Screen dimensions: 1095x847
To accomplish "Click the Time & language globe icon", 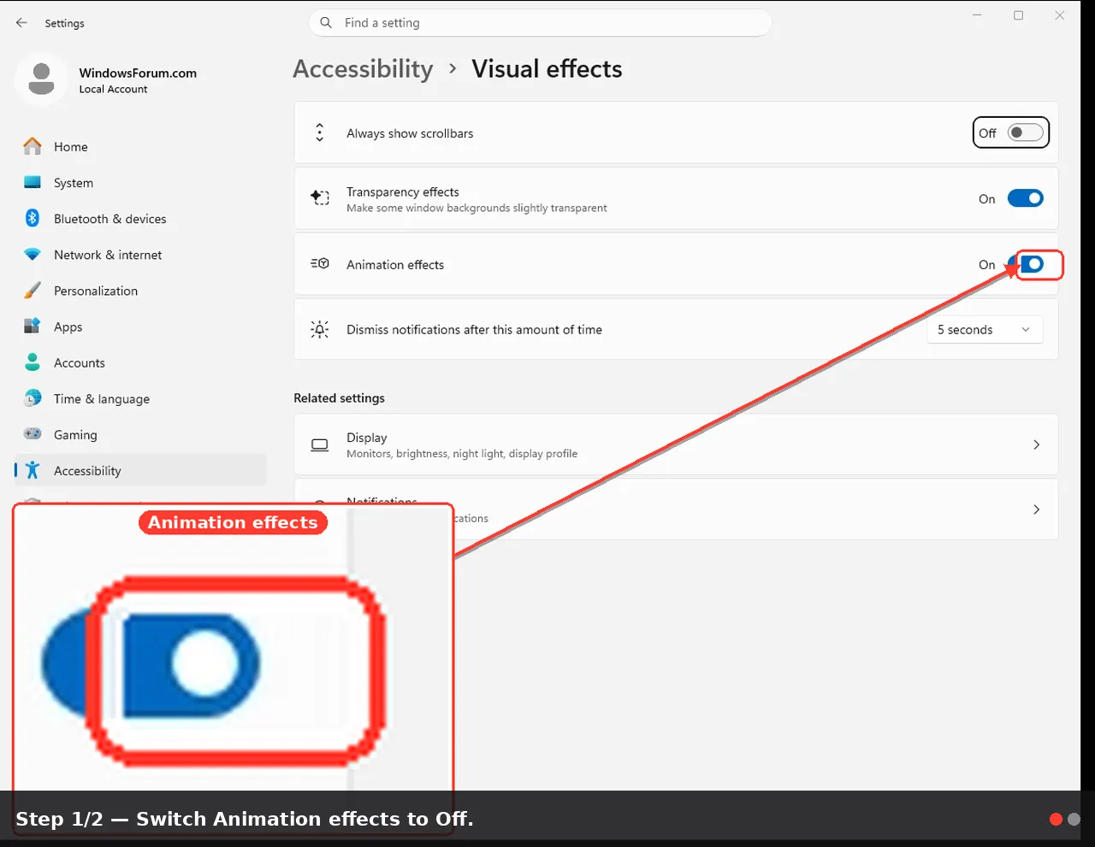I will click(33, 398).
